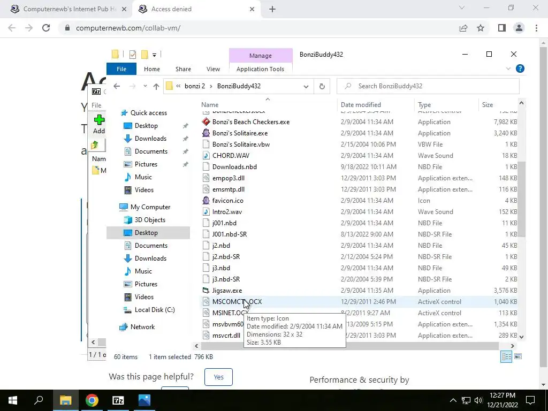Open Local Disk (C:) in navigation pane
548x411 pixels.
155,310
